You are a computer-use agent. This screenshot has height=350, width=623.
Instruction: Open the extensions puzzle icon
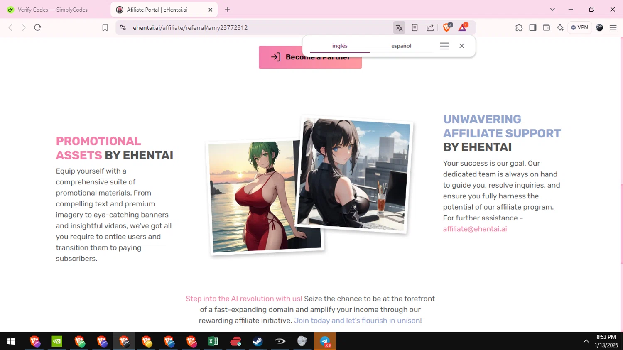519,27
